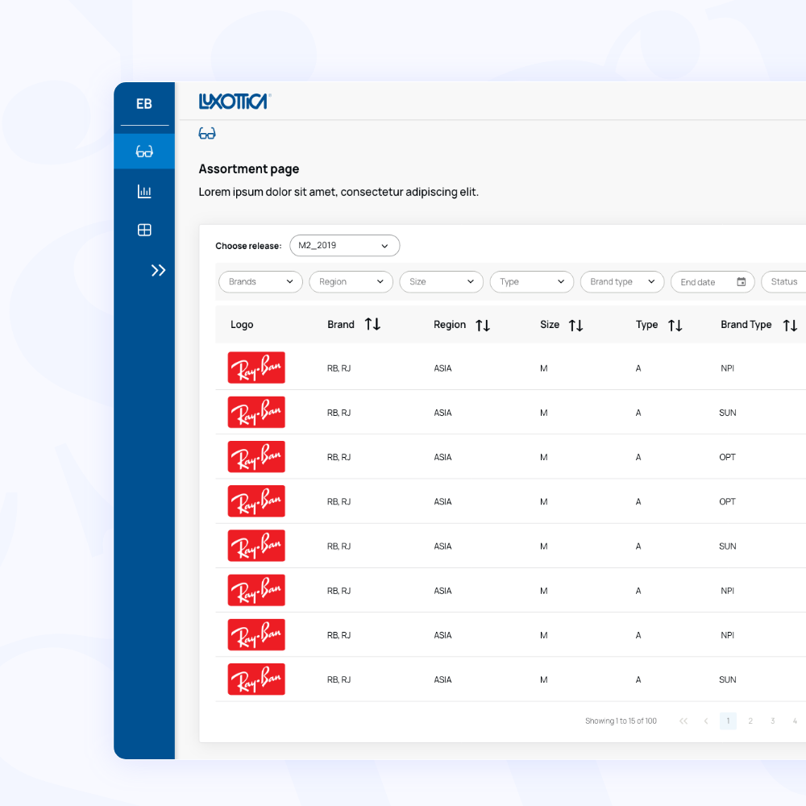Sort table by Brand Type column arrows
This screenshot has height=806, width=806.
pyautogui.click(x=790, y=326)
